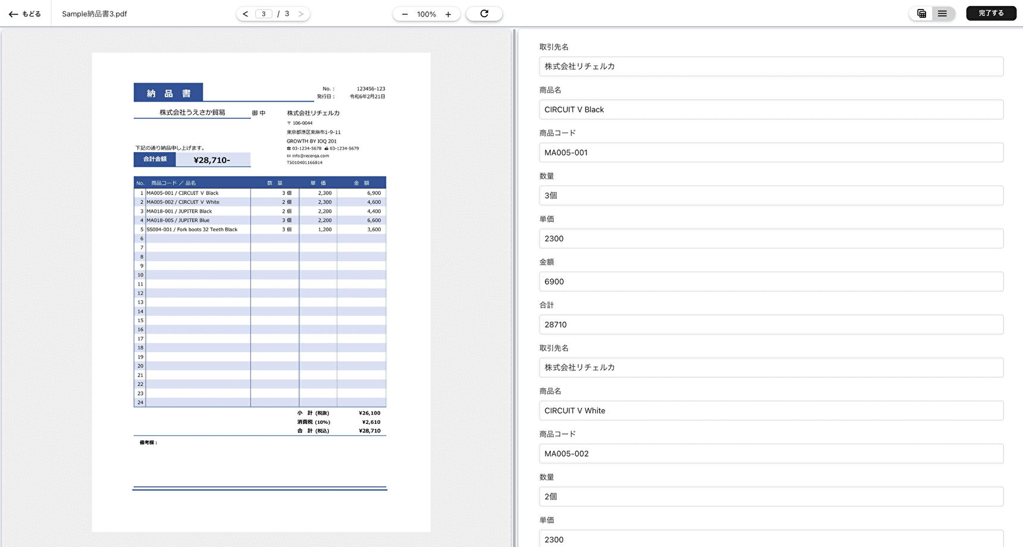
Task: Select the MA005-001 product code field
Action: (x=771, y=153)
